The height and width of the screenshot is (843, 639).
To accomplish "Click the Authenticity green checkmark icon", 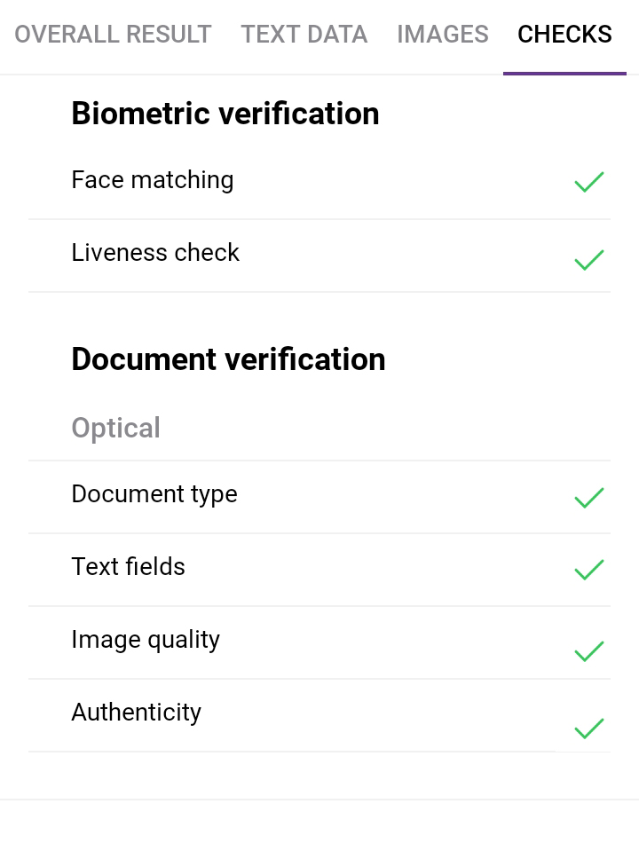I will (588, 729).
